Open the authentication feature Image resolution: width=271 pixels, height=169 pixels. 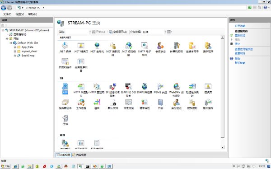[176, 104]
